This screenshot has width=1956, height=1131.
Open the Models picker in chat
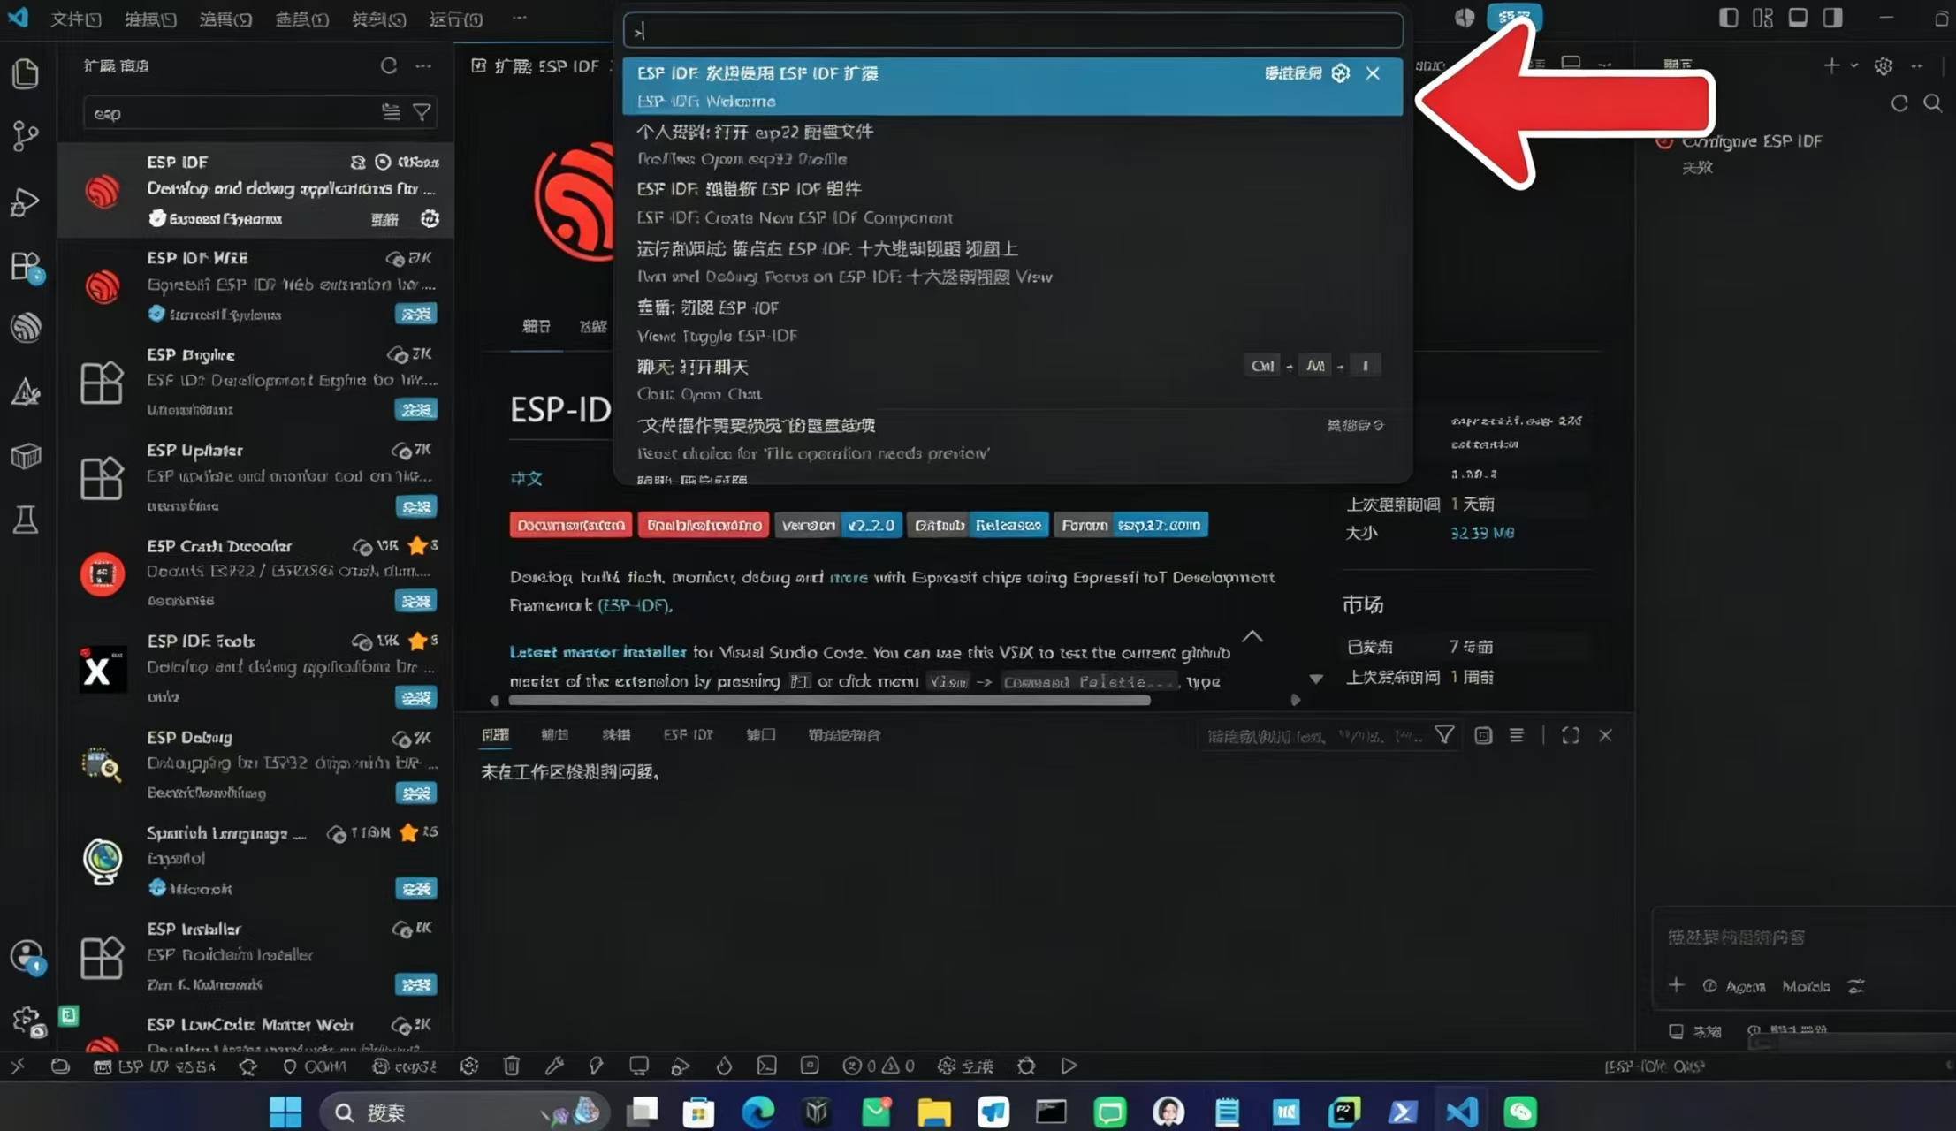[1806, 986]
